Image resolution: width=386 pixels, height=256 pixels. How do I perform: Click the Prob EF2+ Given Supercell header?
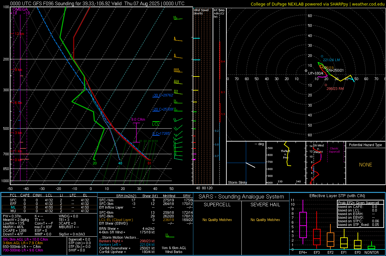click(359, 203)
